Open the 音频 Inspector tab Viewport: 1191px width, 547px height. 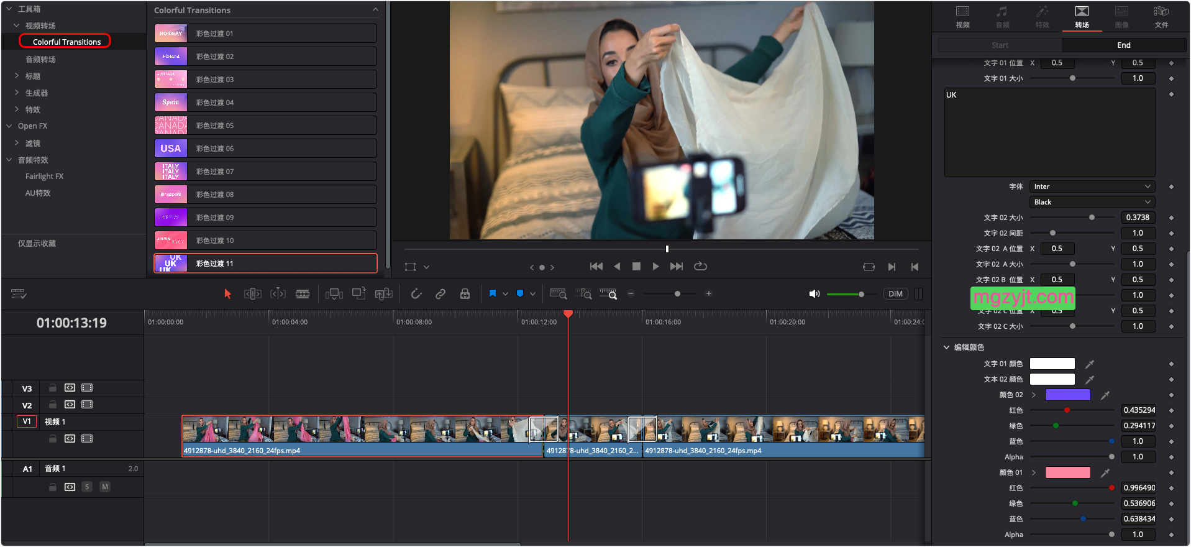[x=1002, y=17]
